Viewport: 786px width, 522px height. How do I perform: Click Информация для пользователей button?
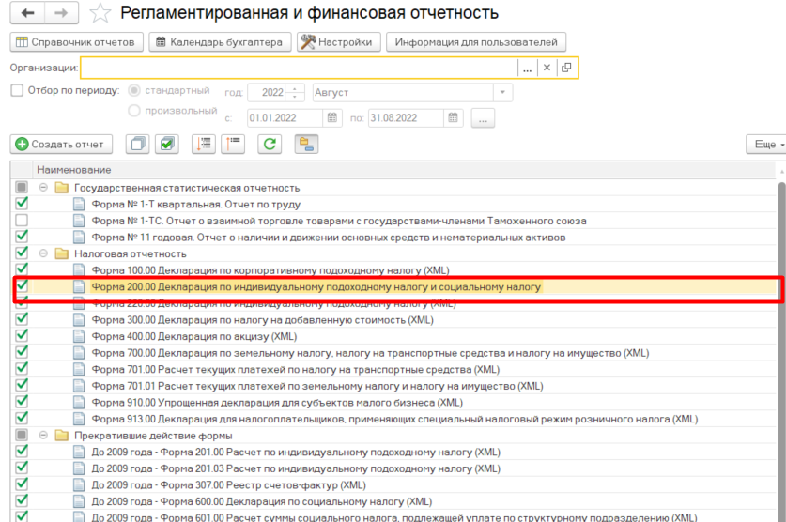(477, 42)
